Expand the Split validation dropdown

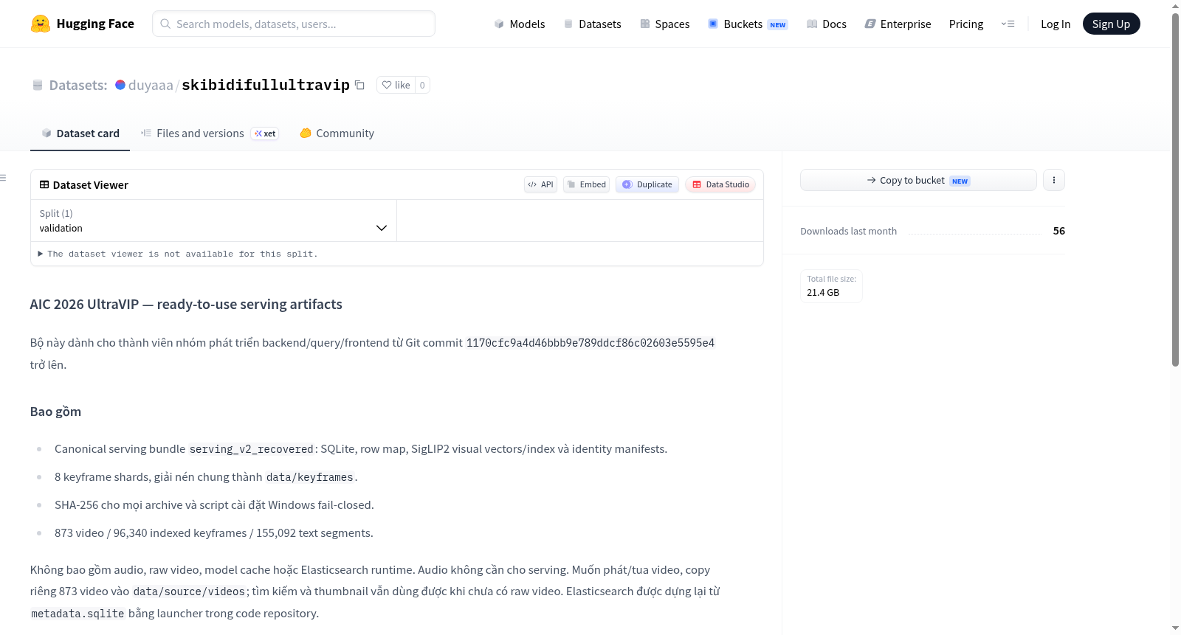[x=213, y=221]
